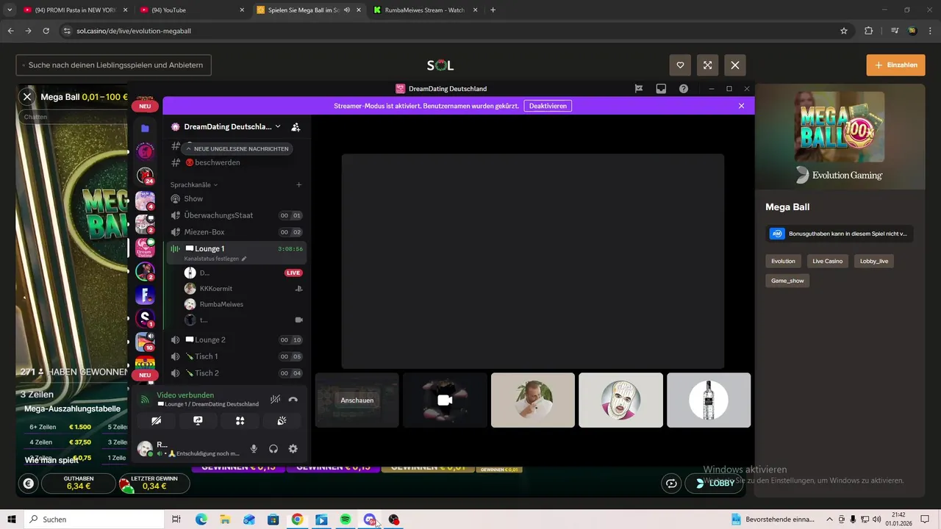Image resolution: width=941 pixels, height=529 pixels.
Task: Collapse the Sprachkanäle category
Action: point(194,184)
